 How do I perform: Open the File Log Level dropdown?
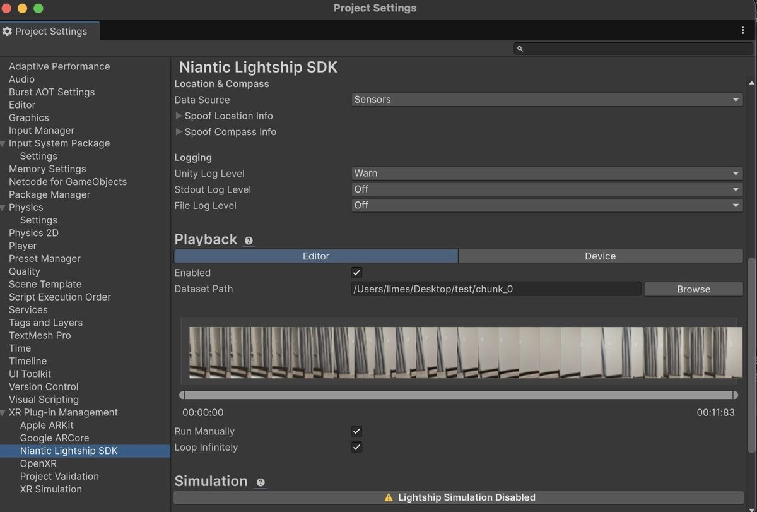tap(547, 205)
